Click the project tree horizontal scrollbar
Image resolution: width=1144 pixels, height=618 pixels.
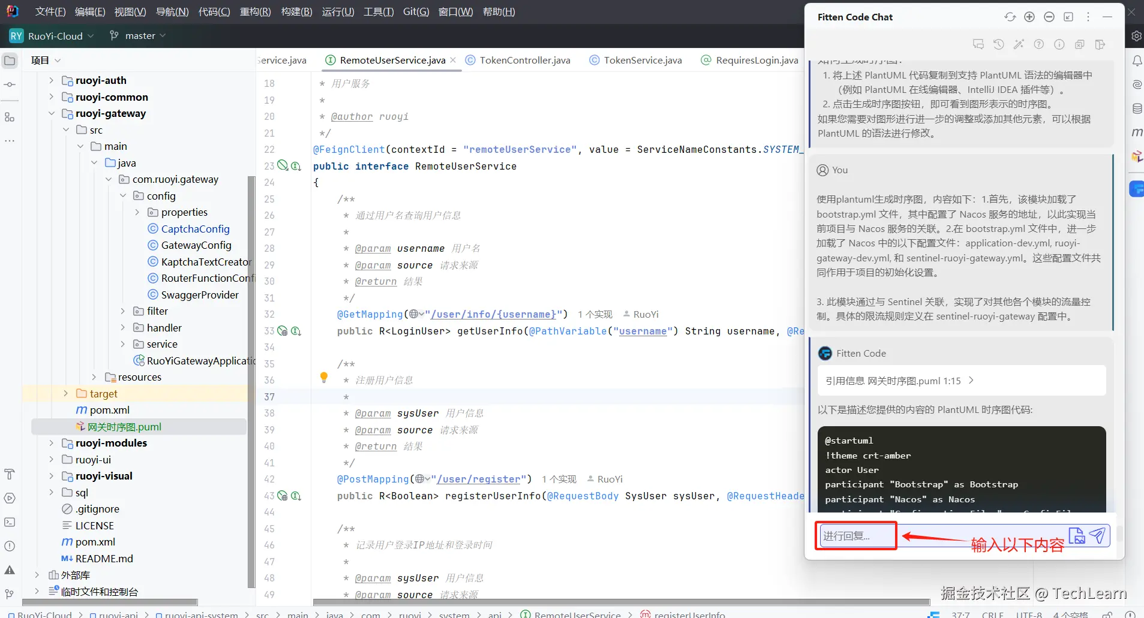point(110,602)
